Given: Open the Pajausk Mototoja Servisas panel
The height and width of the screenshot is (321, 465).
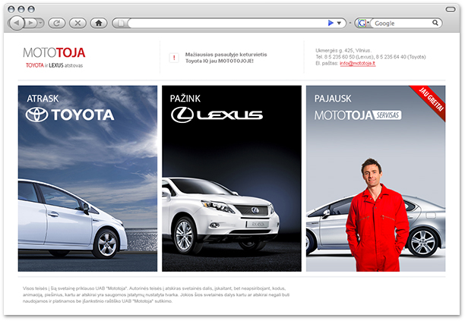Looking at the screenshot, I should 376,178.
